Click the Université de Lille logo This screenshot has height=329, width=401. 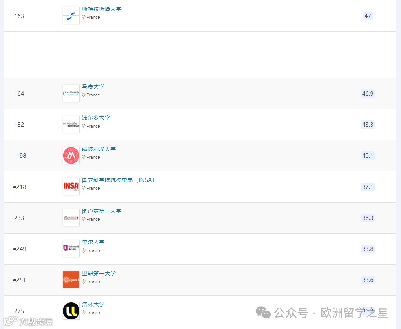71,248
